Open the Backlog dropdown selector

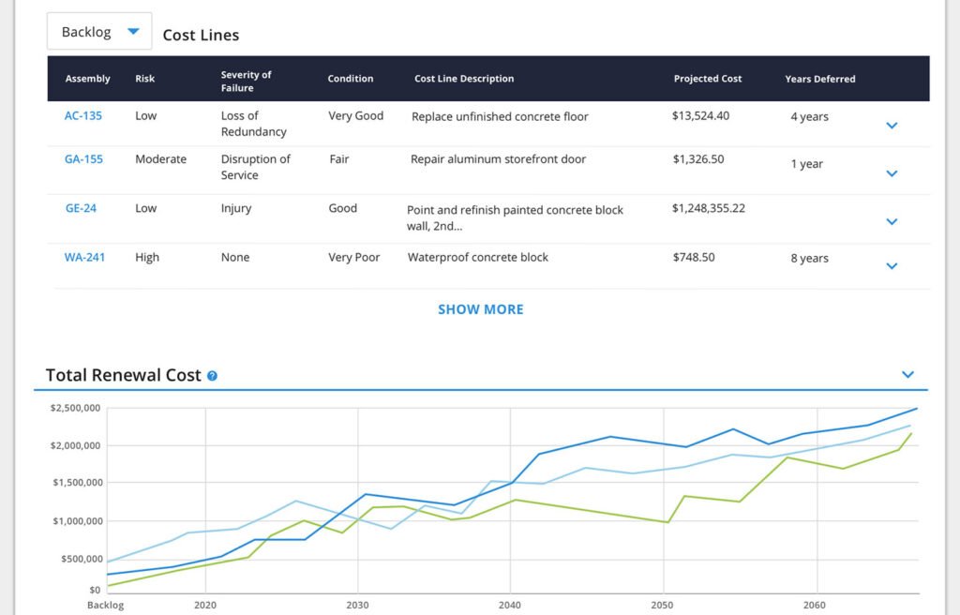click(98, 32)
